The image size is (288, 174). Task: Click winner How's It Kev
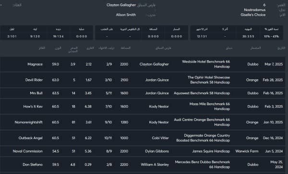tap(33, 107)
